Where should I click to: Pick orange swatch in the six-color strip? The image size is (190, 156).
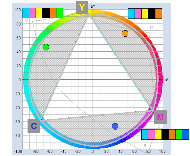[53, 13]
